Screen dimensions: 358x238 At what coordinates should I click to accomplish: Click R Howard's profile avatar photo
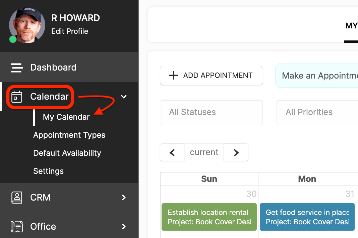point(27,25)
